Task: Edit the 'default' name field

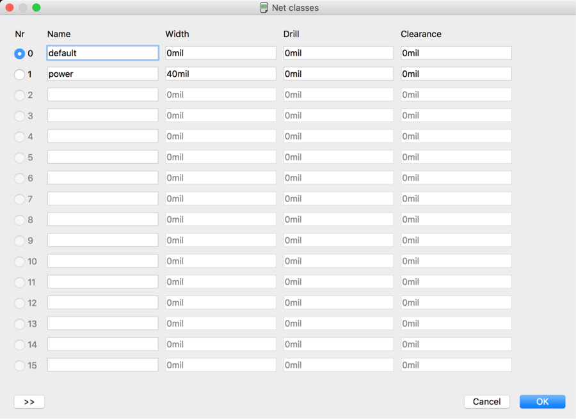Action: tap(103, 53)
